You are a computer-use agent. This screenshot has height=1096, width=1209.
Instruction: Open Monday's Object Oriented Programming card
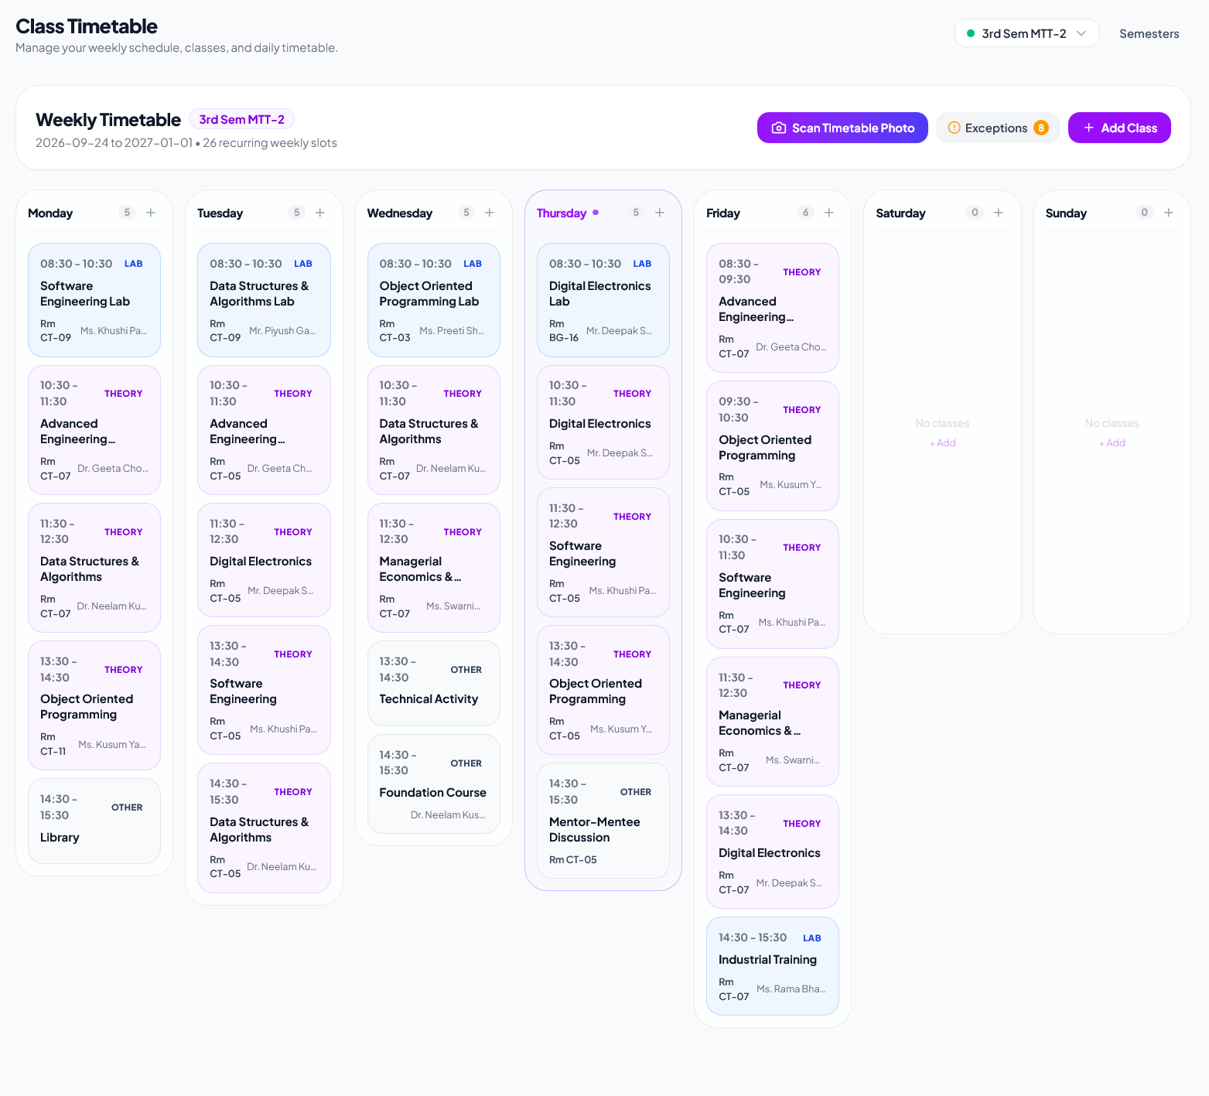94,705
